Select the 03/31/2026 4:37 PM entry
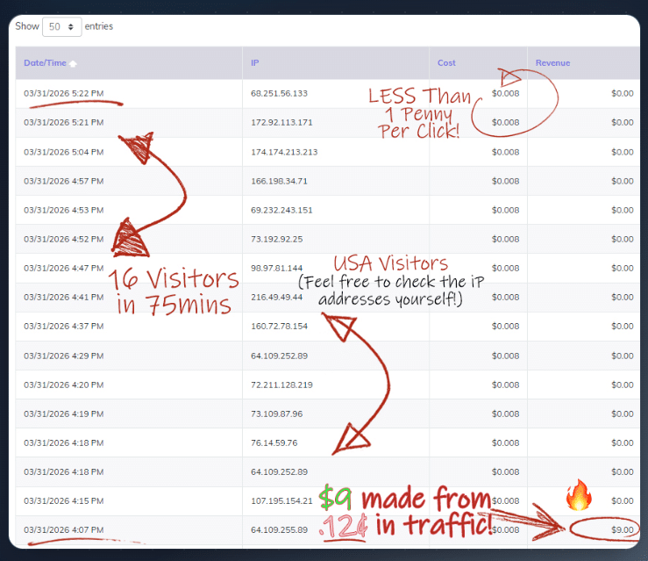The width and height of the screenshot is (648, 561). click(x=64, y=327)
